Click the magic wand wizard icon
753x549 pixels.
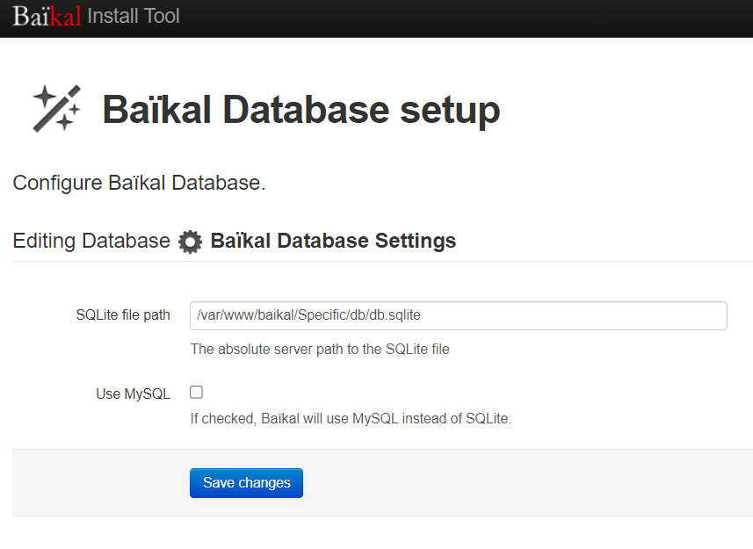(x=56, y=108)
